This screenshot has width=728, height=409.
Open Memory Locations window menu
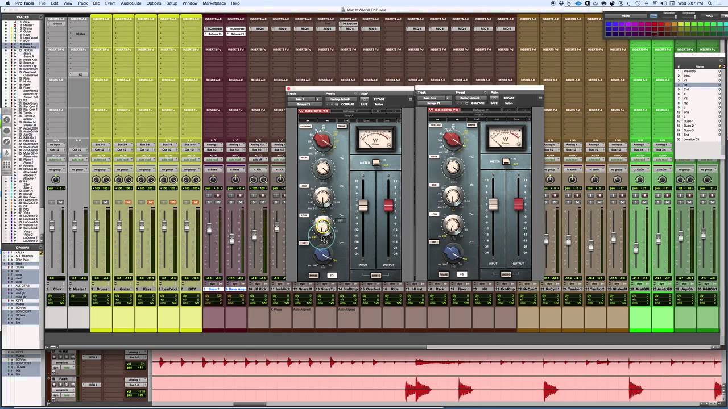[x=720, y=61]
